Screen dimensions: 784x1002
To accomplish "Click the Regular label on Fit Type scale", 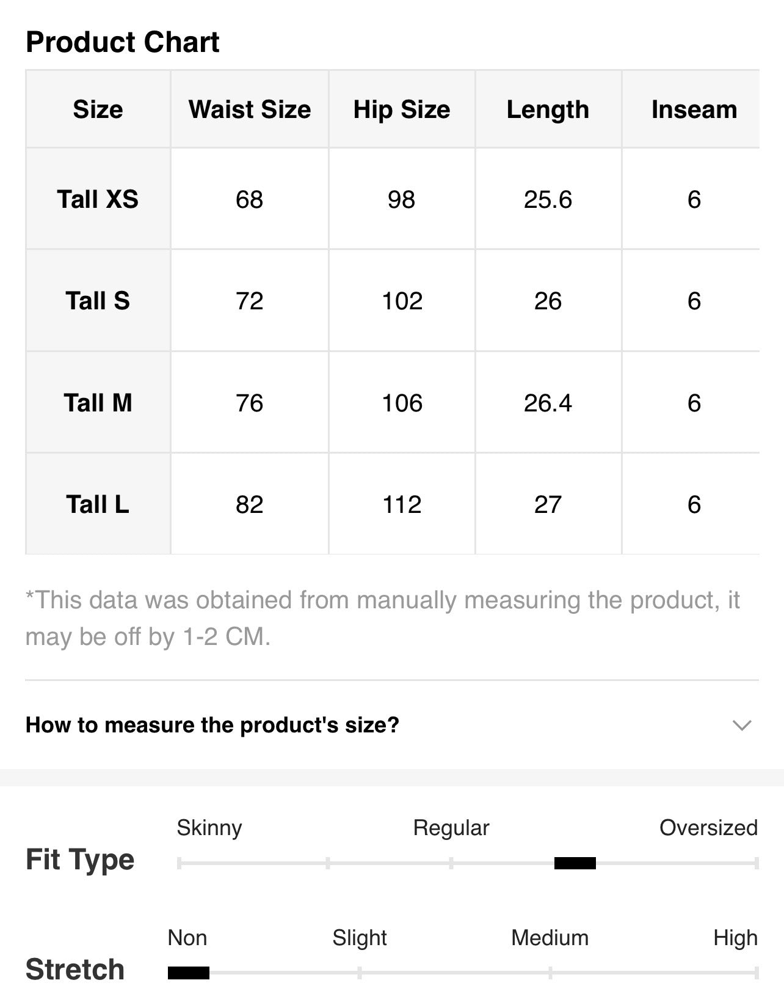I will (451, 828).
